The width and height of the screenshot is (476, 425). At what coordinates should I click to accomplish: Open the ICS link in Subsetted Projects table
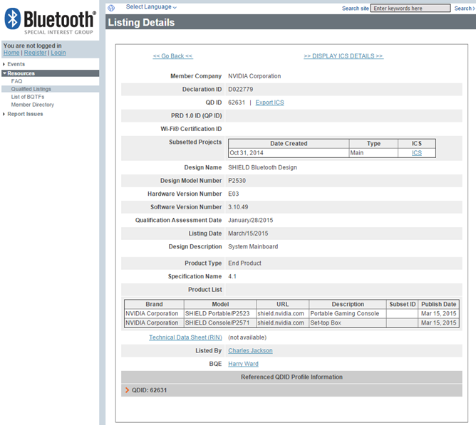coord(416,153)
